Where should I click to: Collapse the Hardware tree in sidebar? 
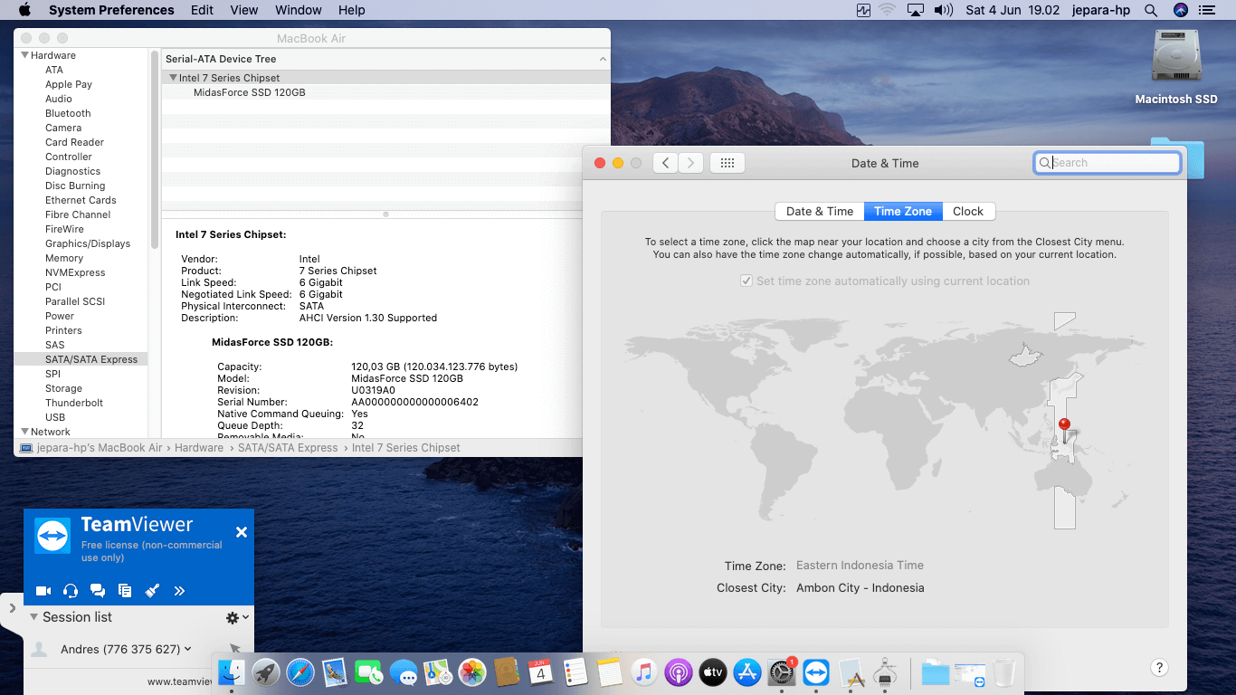pyautogui.click(x=24, y=55)
